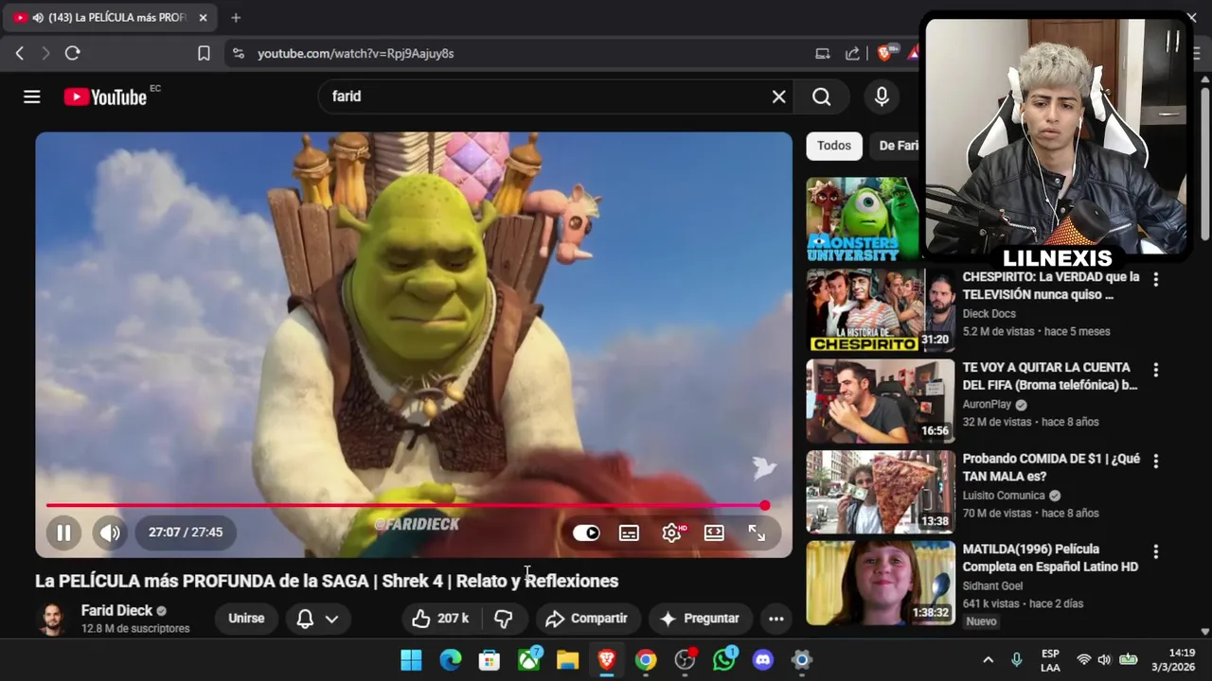Turn on subtitles/captions
The width and height of the screenshot is (1212, 681).
[x=629, y=533]
